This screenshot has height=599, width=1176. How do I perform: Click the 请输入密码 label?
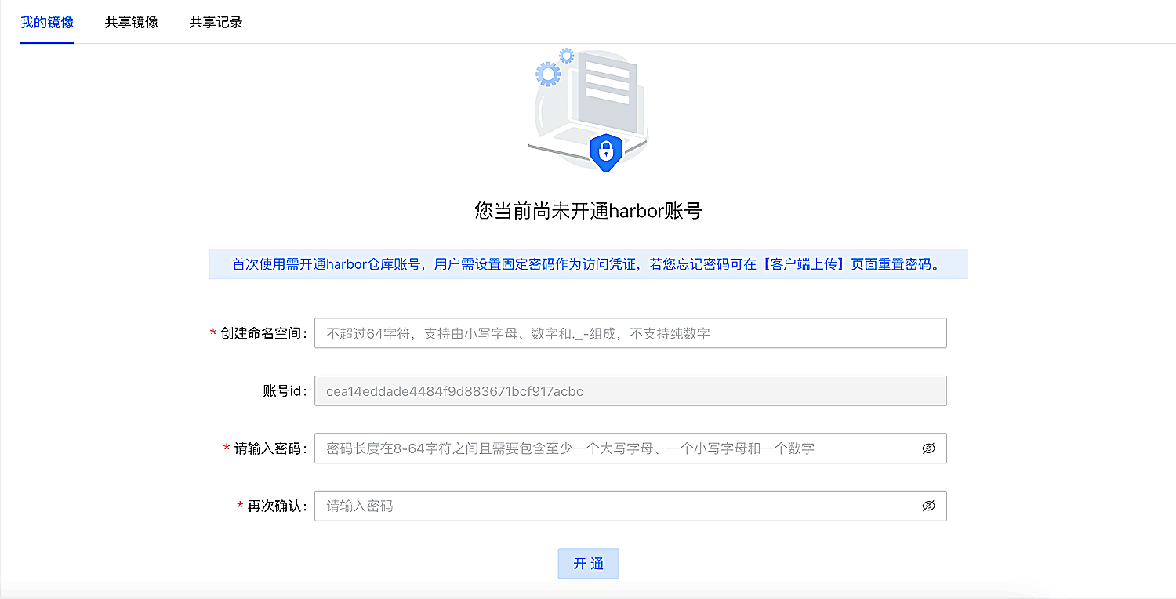click(270, 448)
